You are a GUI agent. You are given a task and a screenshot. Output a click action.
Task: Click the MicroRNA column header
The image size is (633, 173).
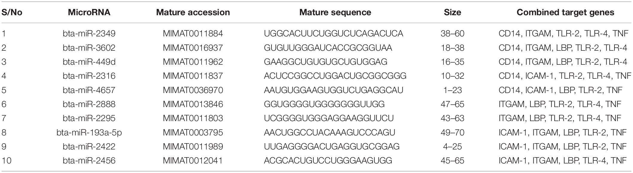pos(89,13)
